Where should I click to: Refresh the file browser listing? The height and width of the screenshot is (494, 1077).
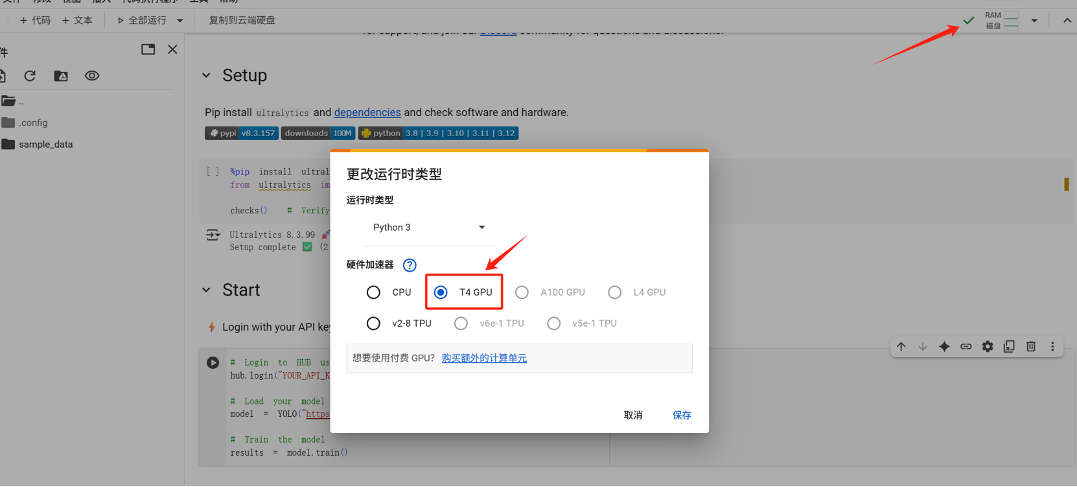(x=30, y=76)
